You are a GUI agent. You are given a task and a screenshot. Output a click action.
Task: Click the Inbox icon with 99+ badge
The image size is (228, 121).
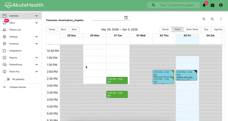click(x=5, y=23)
